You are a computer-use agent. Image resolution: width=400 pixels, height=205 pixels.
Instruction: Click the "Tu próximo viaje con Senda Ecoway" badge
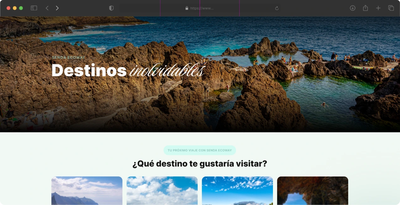[200, 150]
